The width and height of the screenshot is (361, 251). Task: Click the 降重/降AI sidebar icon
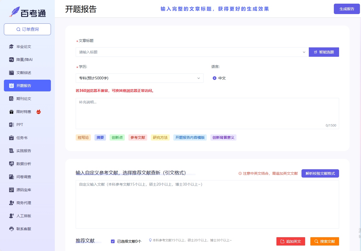(11, 60)
